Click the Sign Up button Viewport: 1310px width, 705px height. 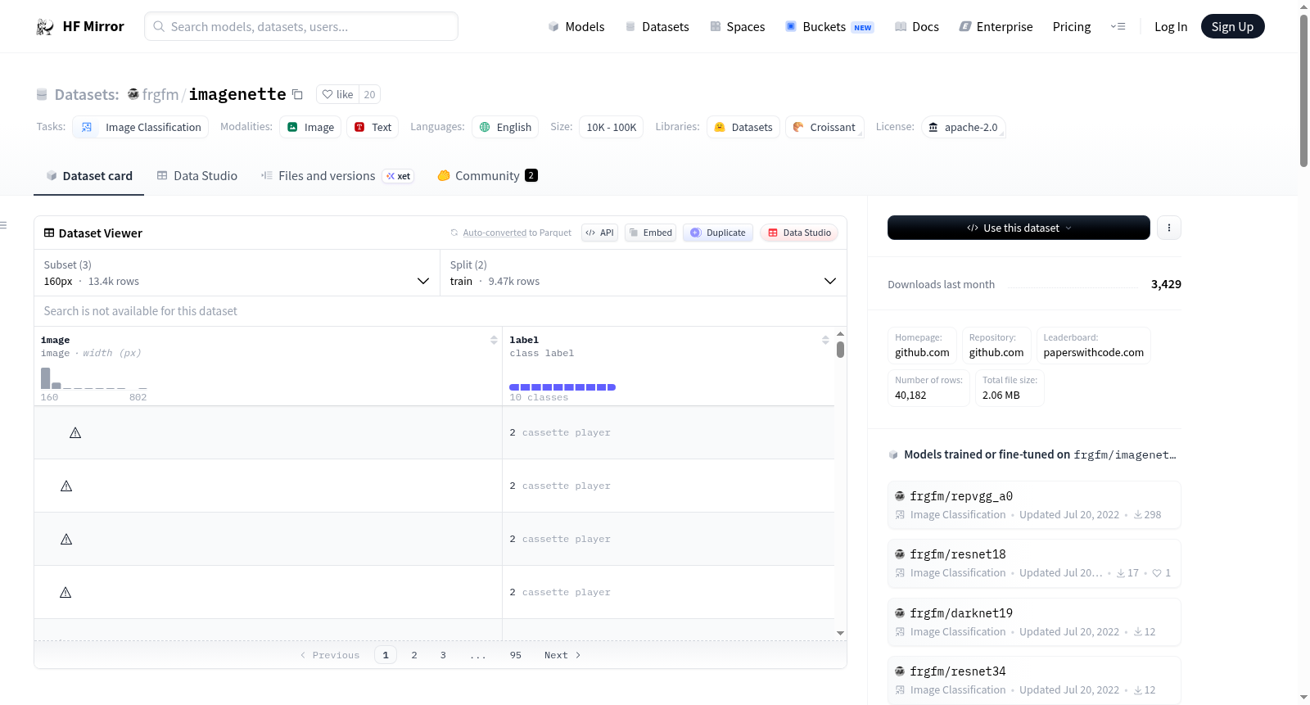click(1232, 27)
